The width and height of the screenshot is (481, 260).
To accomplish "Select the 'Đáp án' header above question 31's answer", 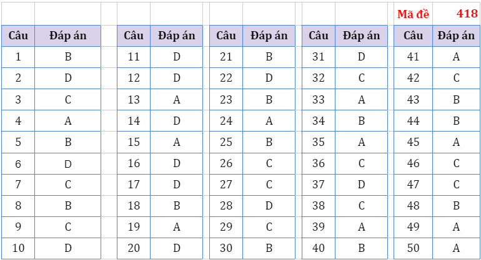I will (362, 36).
